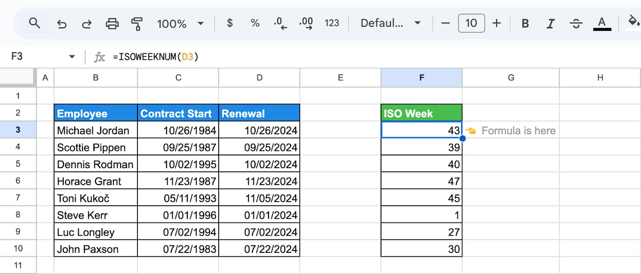Click the fx function icon
Image resolution: width=641 pixels, height=274 pixels.
[99, 57]
